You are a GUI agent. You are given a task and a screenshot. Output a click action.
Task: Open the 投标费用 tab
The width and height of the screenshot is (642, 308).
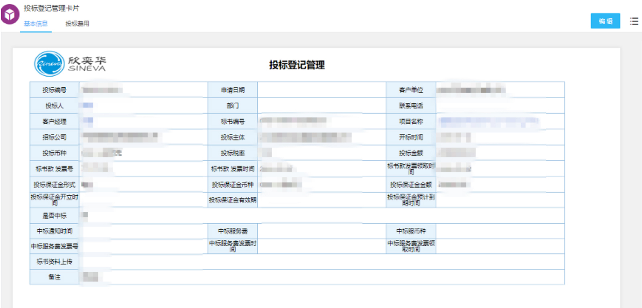coord(77,24)
